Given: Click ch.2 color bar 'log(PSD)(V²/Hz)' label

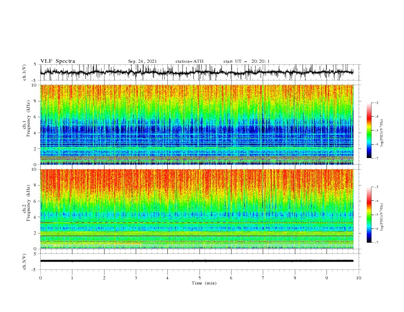Looking at the screenshot, I should [382, 217].
